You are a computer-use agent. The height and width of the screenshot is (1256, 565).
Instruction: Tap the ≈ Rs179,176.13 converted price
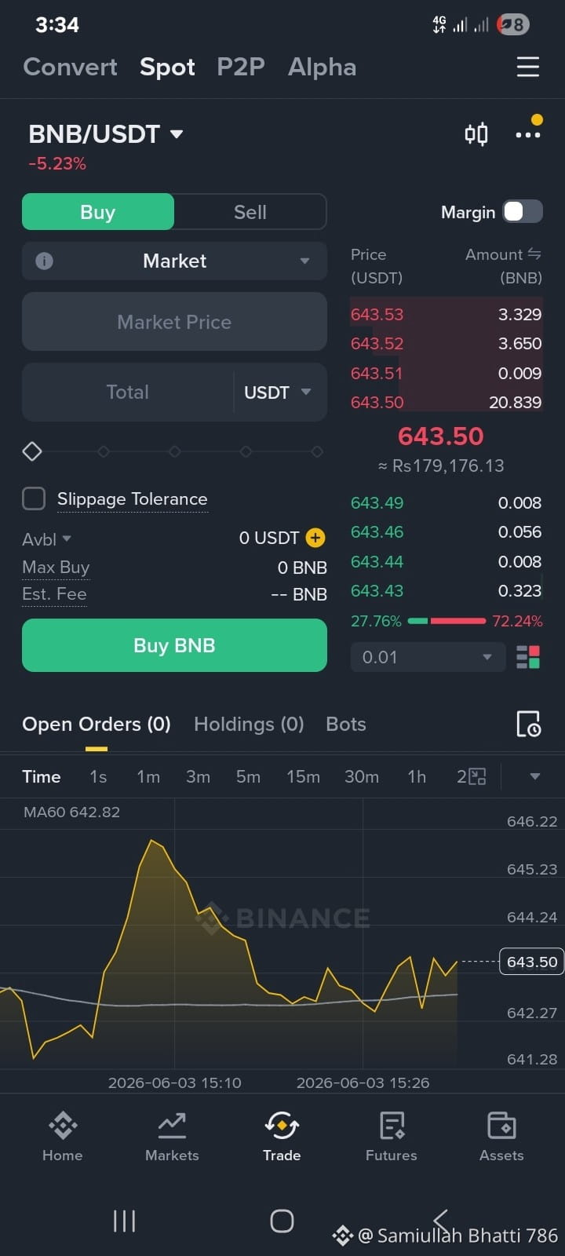click(x=441, y=466)
